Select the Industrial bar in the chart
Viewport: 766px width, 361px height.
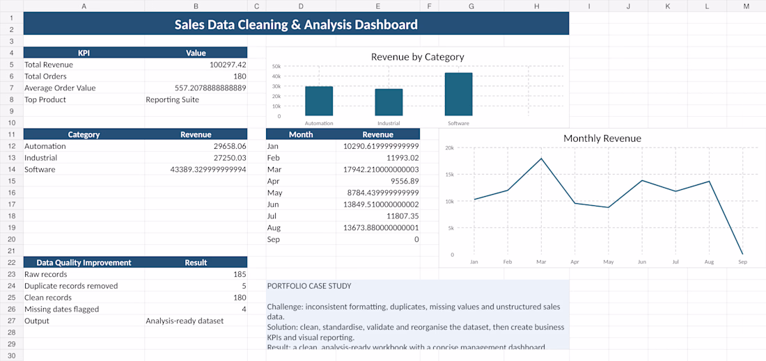(x=389, y=102)
